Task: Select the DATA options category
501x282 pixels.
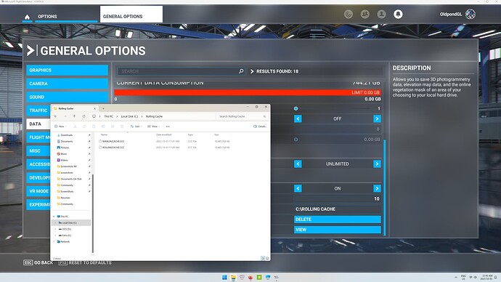Action: (38, 124)
